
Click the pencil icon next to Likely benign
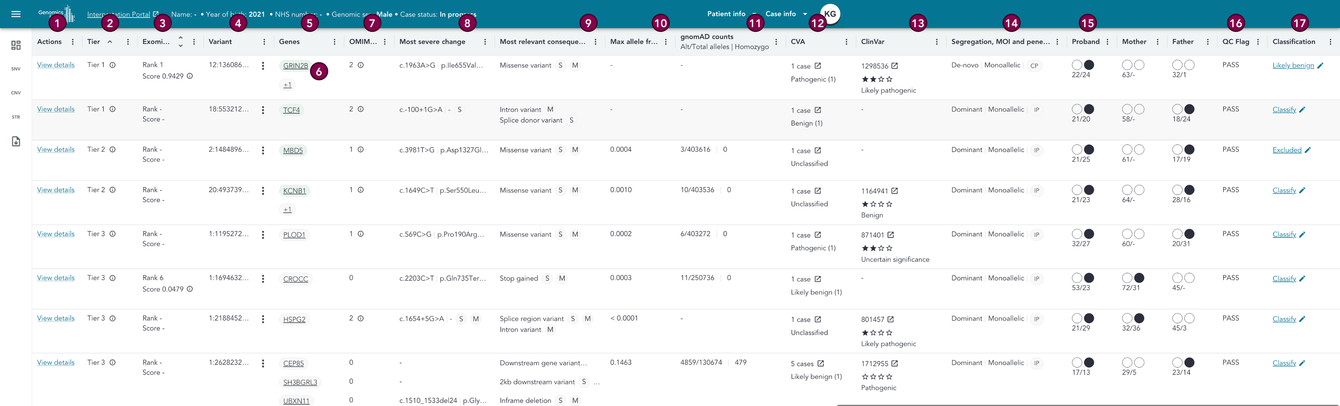click(1320, 66)
